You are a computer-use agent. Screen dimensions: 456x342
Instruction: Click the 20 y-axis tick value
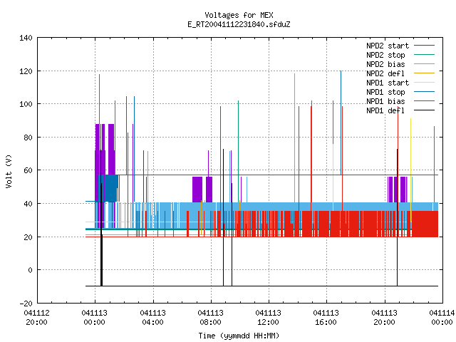click(x=28, y=237)
